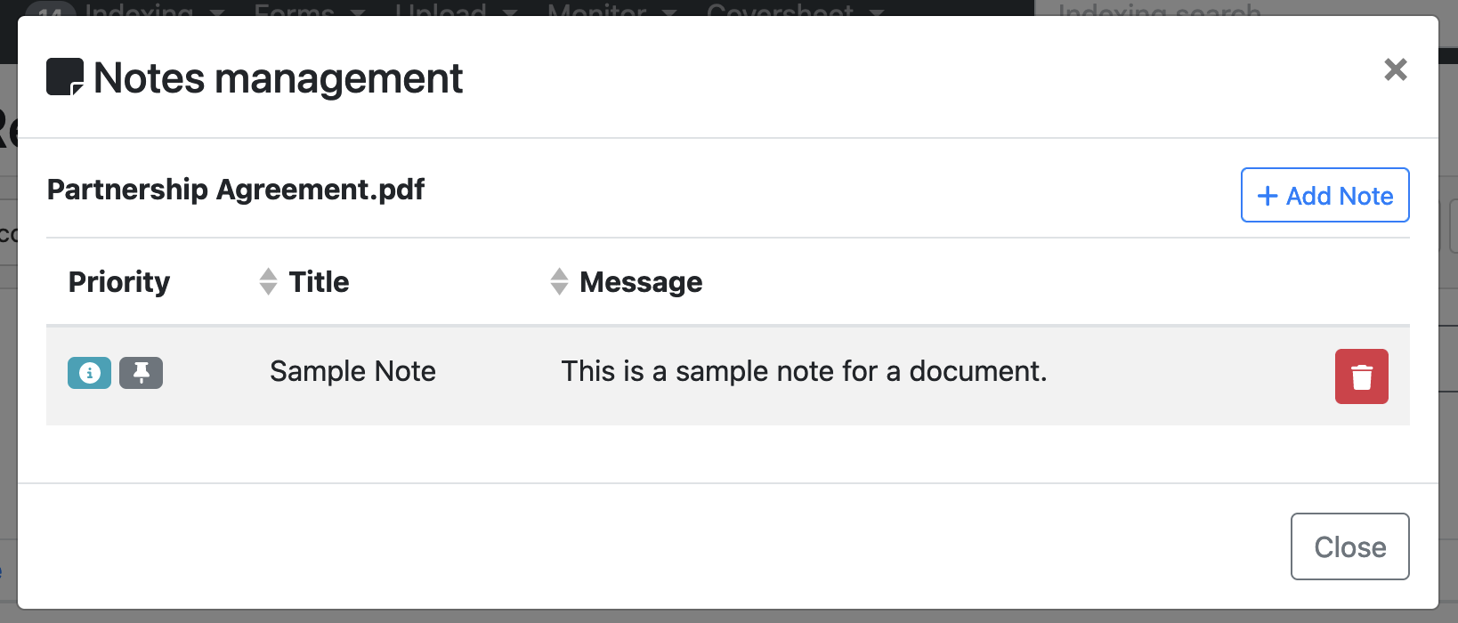Select the Sample Note title cell
Viewport: 1458px width, 623px height.
pos(352,371)
